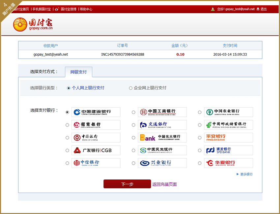The height and width of the screenshot is (214, 280).
Task: Click payee gopay_test@yeah.net in table
Action: [51, 54]
